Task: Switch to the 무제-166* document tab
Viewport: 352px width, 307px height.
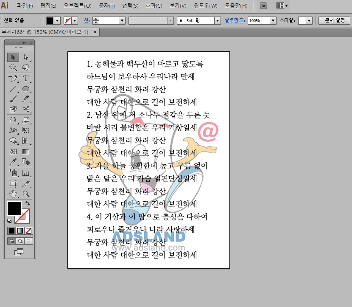Action: tap(45, 32)
